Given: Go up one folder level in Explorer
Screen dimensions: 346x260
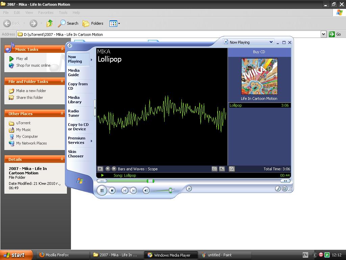Looking at the screenshot, I should click(x=50, y=23).
